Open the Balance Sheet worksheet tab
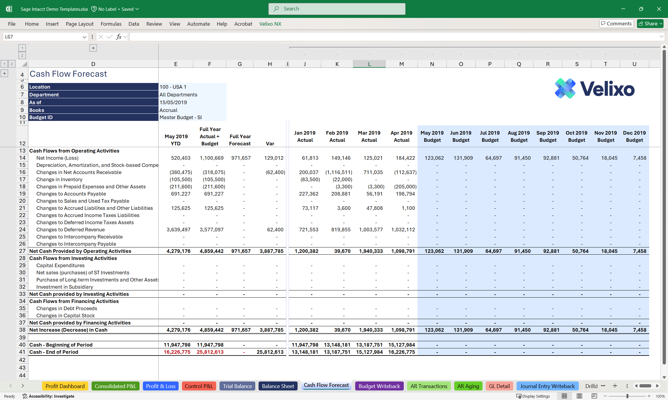The image size is (668, 400). (278, 386)
